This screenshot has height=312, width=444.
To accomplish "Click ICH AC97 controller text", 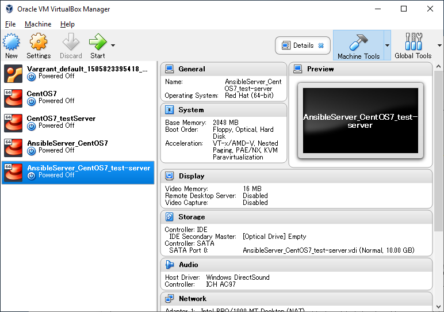I will click(x=221, y=284).
